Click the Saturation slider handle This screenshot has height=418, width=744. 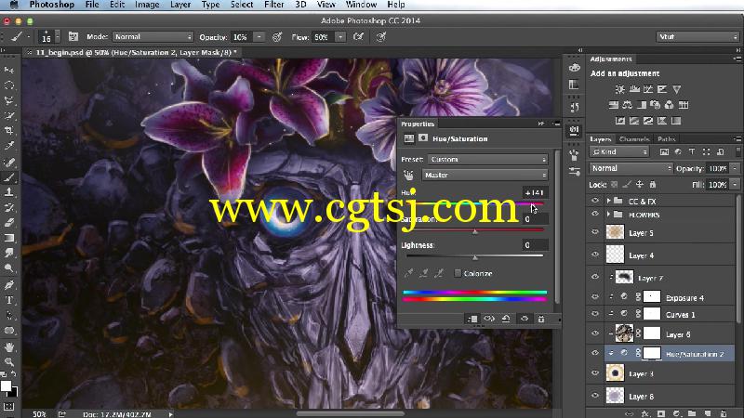point(475,231)
